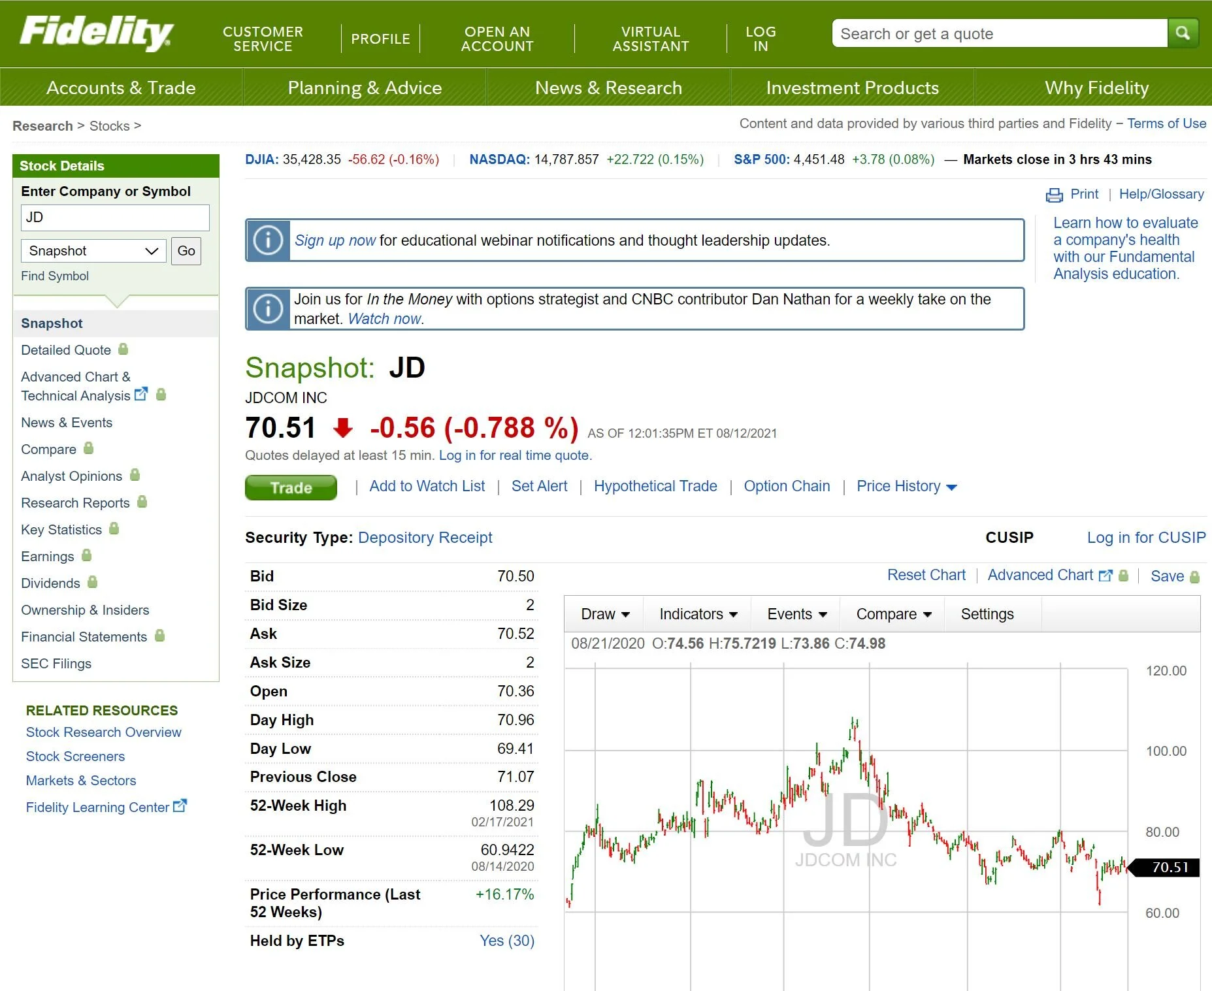This screenshot has height=991, width=1212.
Task: Open Ownership & Insiders sidebar link
Action: pyautogui.click(x=85, y=610)
